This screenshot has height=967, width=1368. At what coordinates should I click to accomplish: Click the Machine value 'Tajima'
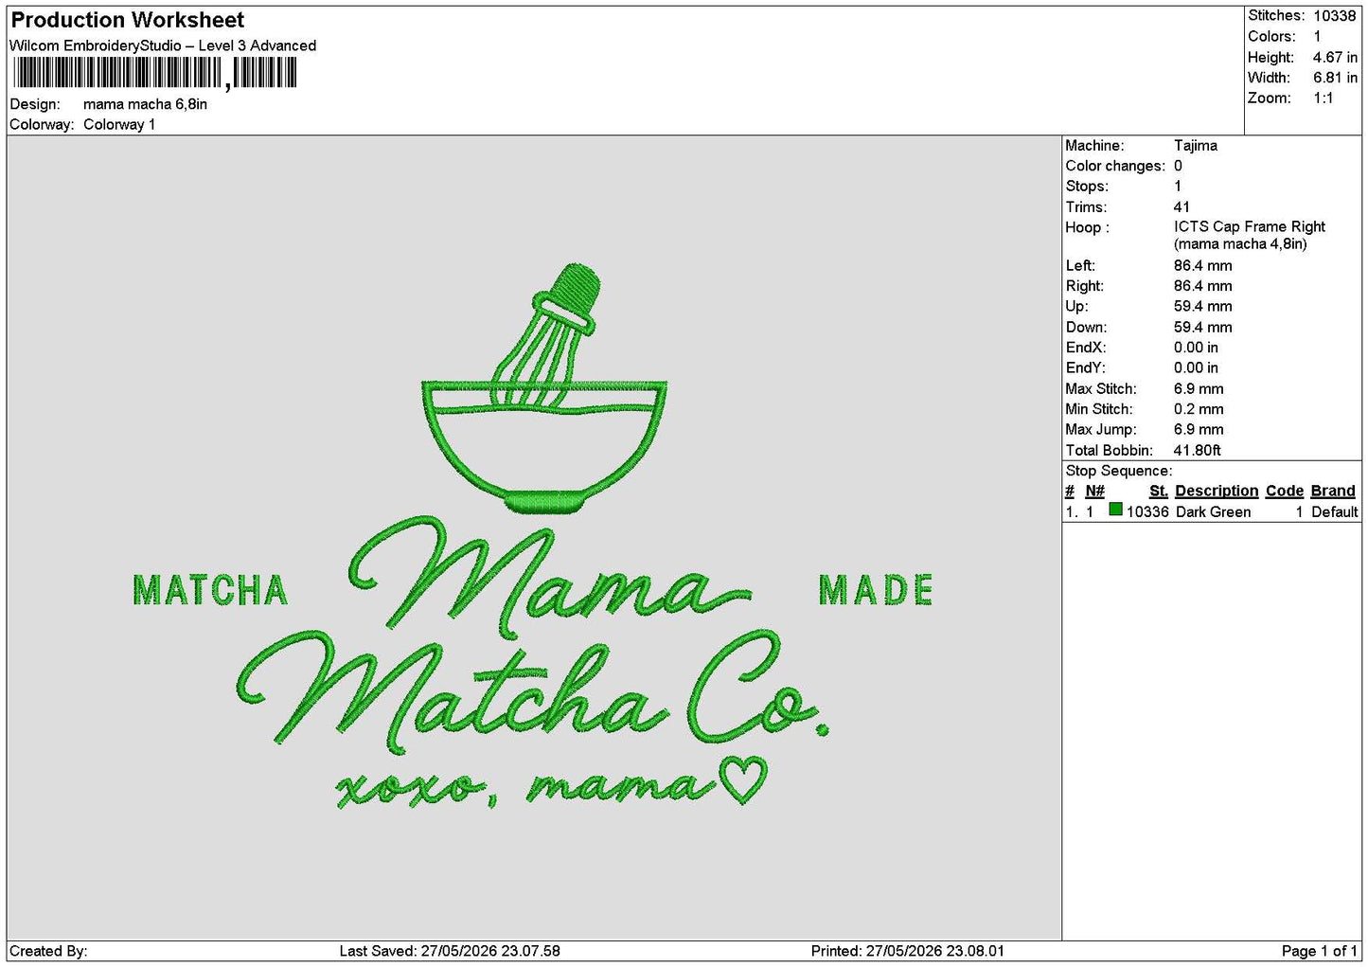(x=1196, y=146)
